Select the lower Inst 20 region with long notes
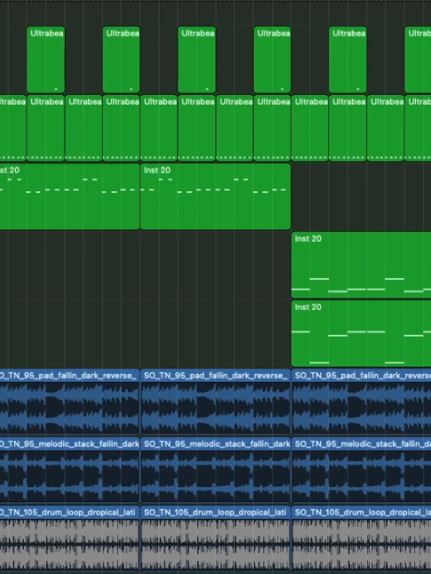The height and width of the screenshot is (574, 431). [361, 333]
